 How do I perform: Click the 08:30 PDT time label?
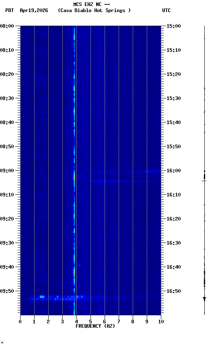coord(7,98)
